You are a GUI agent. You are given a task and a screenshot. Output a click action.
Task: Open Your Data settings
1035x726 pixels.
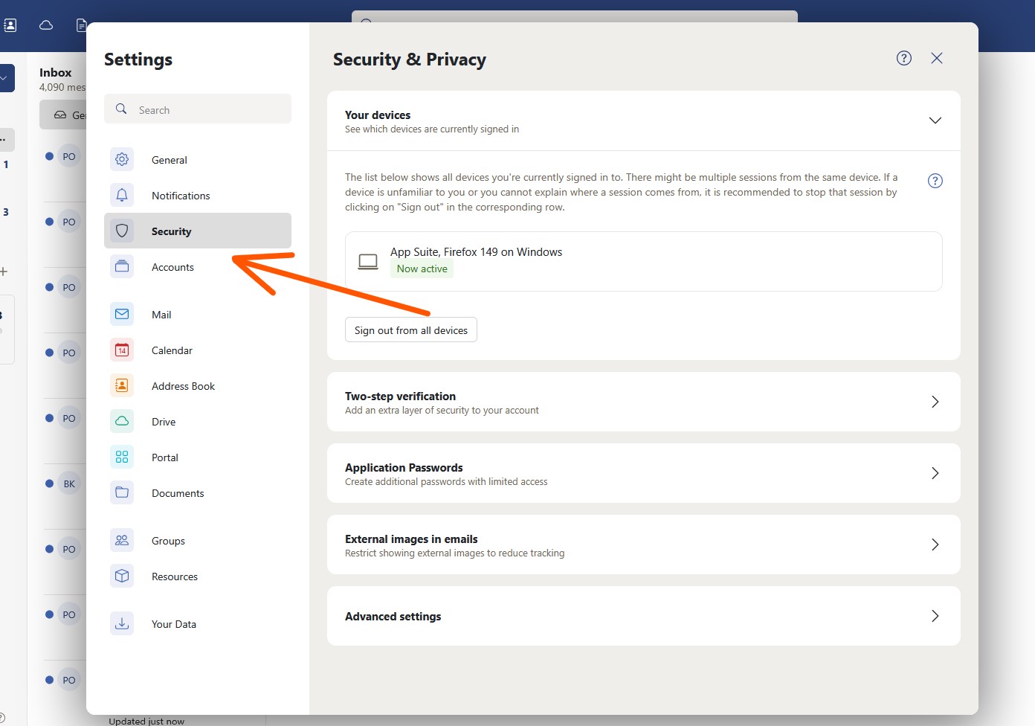173,623
